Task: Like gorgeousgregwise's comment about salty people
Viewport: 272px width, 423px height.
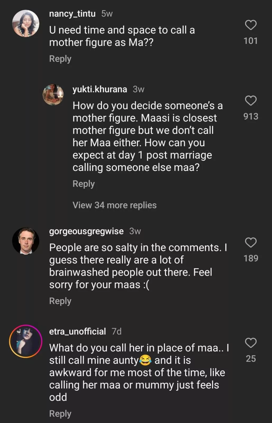Action: tap(251, 243)
